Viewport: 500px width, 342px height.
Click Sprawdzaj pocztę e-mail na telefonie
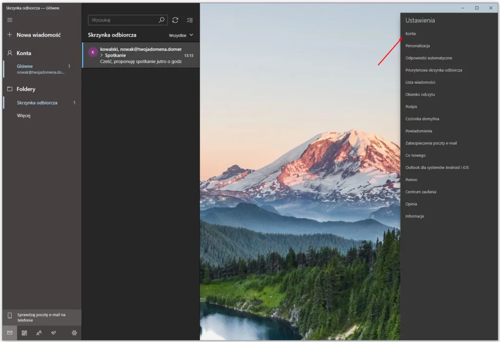[x=41, y=317]
